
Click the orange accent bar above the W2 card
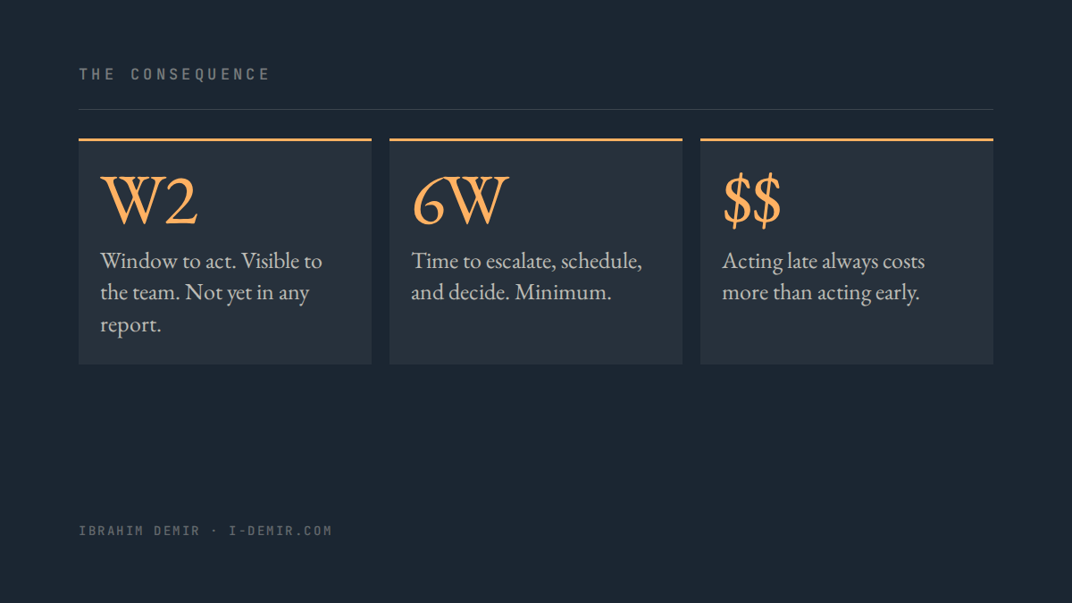point(225,139)
